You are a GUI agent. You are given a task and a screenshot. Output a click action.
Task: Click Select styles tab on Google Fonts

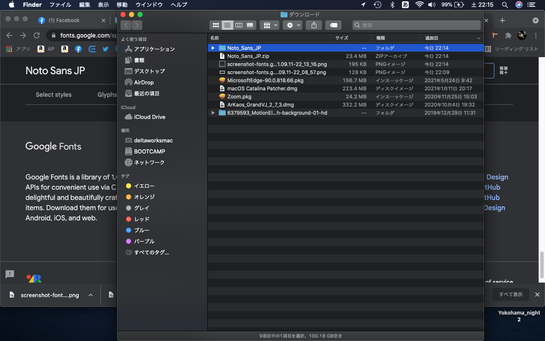click(54, 95)
